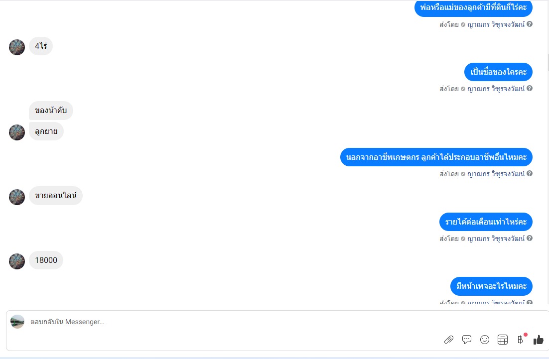Click page avatar in the reply box
Screen dimensions: 549x359
(17, 322)
